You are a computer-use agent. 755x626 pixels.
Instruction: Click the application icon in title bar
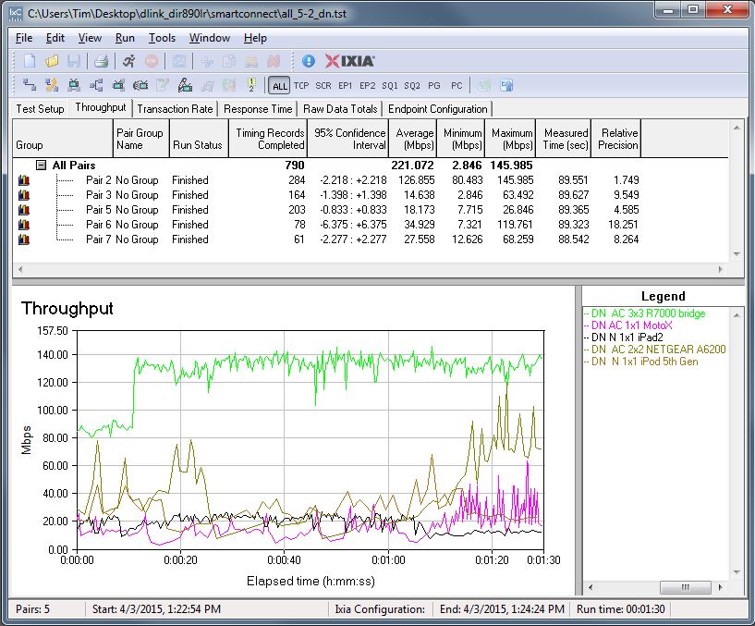(16, 13)
